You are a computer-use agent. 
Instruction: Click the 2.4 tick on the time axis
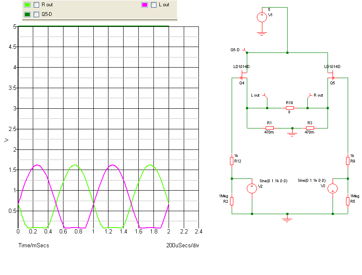[x=198, y=231]
